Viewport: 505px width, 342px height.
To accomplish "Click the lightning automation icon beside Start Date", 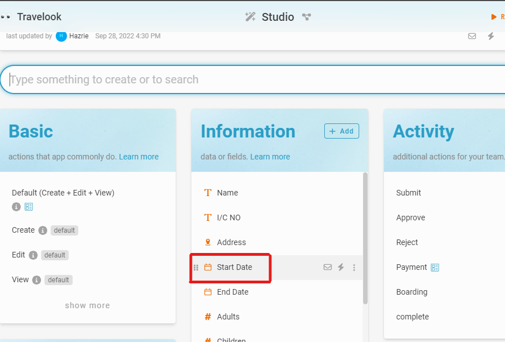I will coord(341,267).
